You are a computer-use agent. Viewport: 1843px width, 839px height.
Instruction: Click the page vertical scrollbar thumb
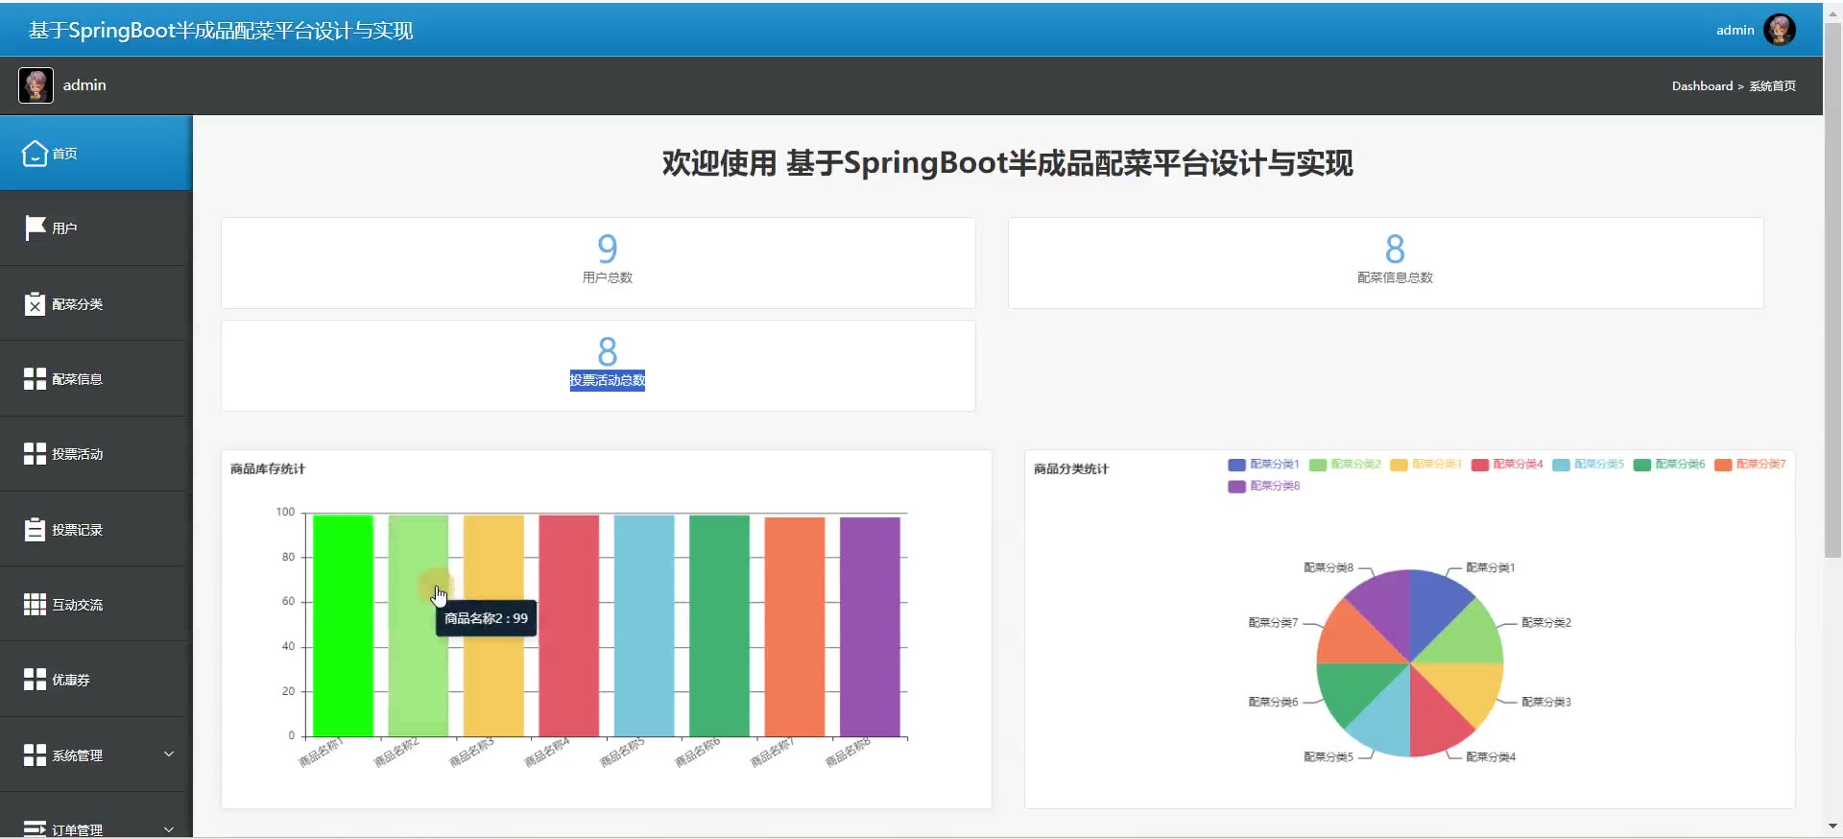pos(1832,288)
